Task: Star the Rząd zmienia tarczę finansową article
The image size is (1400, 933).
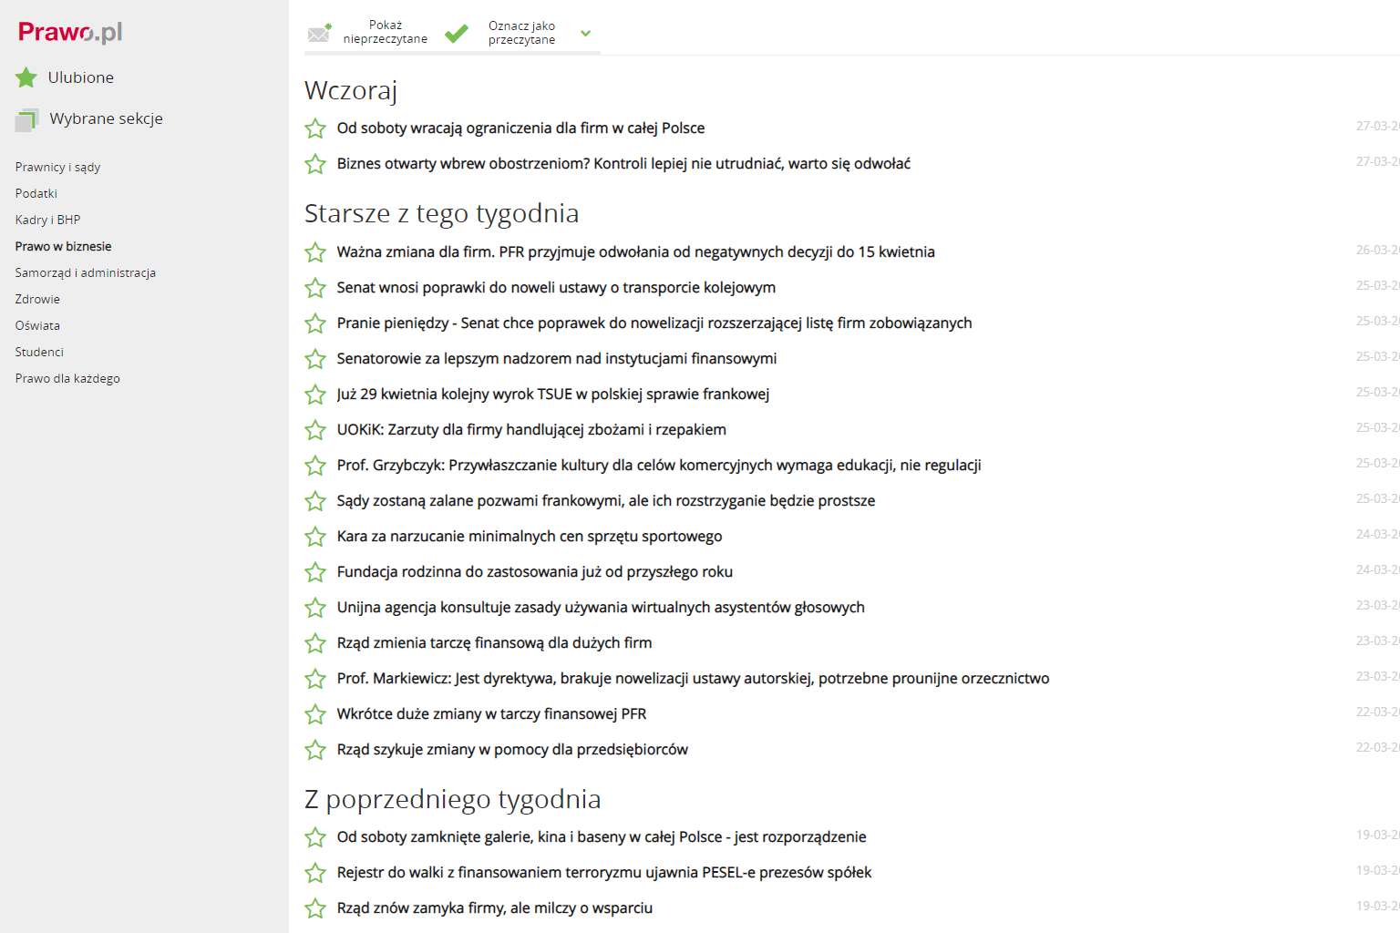Action: 315,643
